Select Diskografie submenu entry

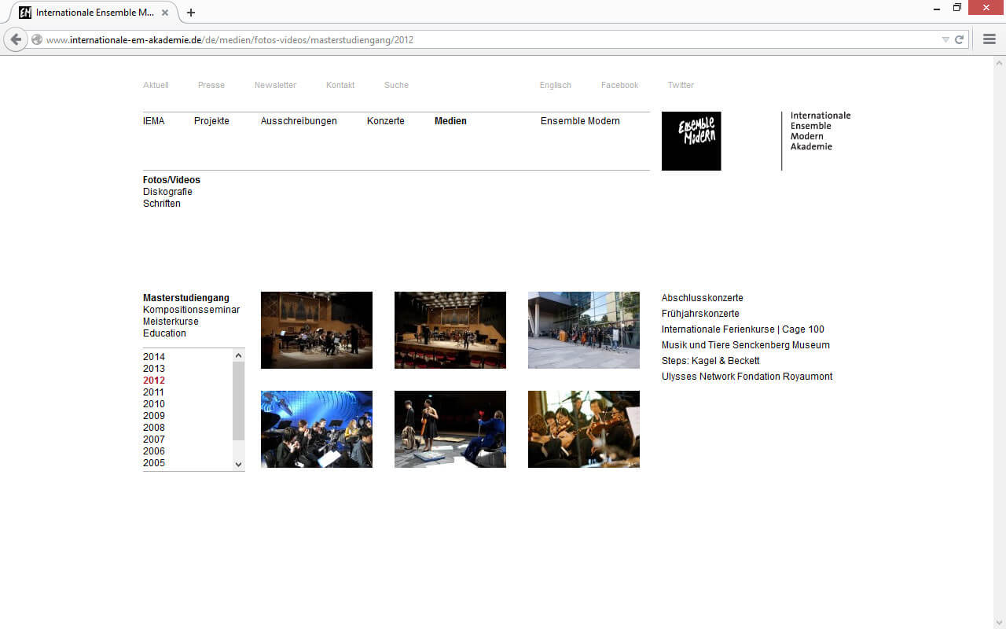click(167, 192)
